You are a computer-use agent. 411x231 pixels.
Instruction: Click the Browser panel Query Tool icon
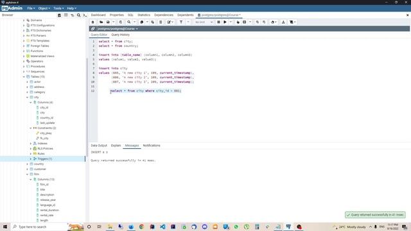click(60, 15)
